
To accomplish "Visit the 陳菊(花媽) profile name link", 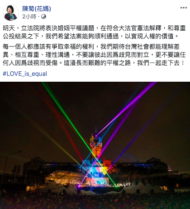I will coord(37,9).
